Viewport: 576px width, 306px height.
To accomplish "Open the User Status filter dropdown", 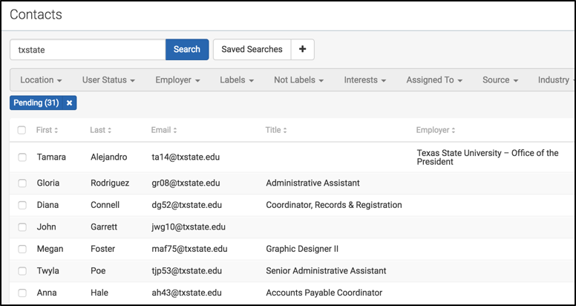I will 108,79.
